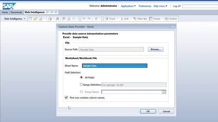Expand the Save dropdown arrow
The image size is (218, 122).
[x=44, y=19]
